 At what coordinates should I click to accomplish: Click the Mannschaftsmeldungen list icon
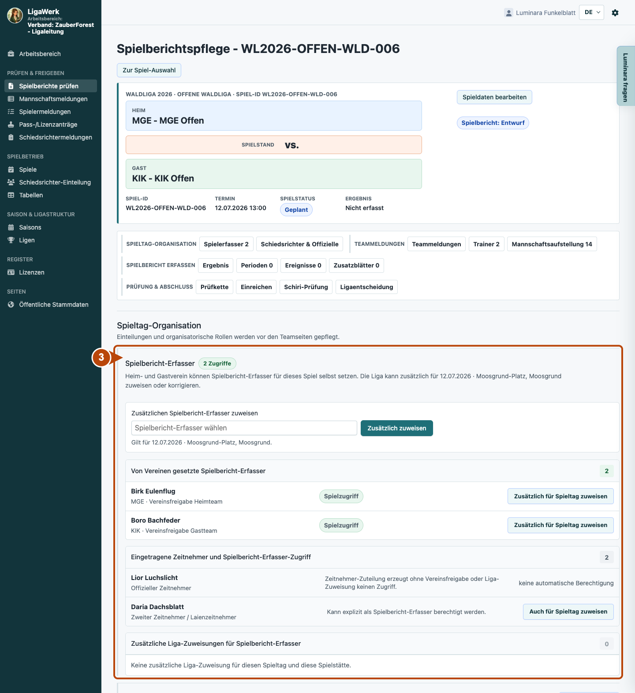point(11,99)
